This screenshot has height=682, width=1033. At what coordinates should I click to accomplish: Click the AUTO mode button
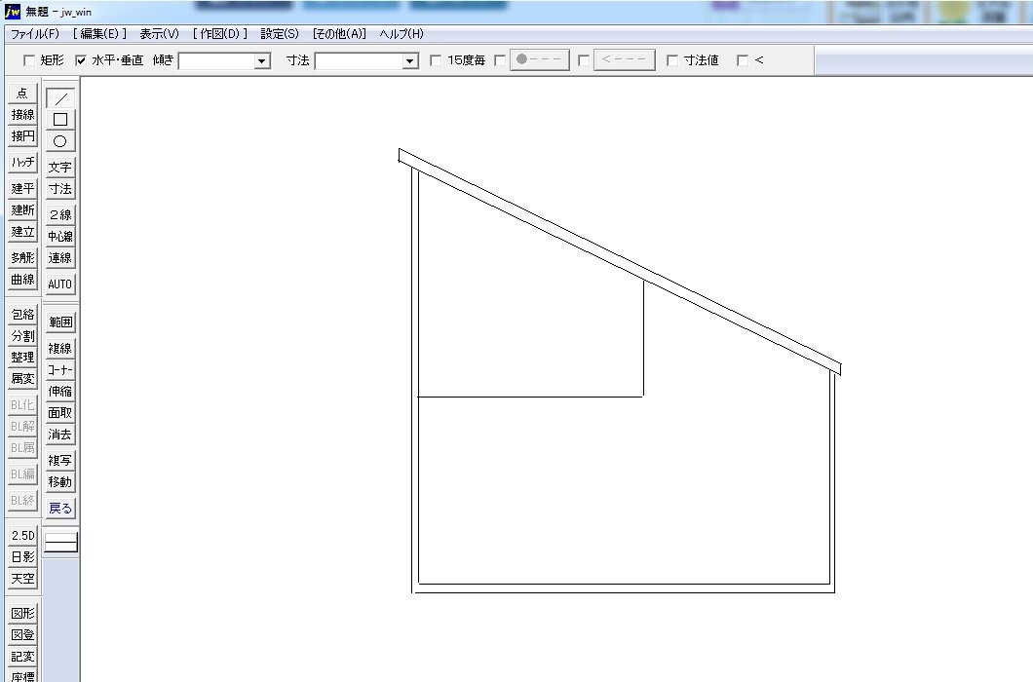[x=60, y=284]
